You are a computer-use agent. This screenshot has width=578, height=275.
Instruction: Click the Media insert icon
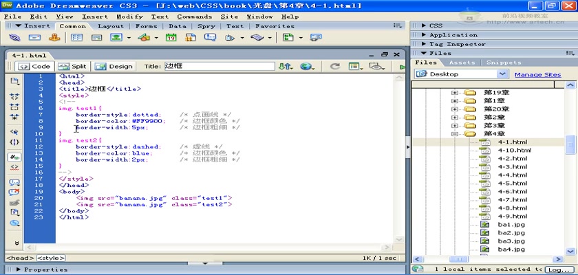pyautogui.click(x=144, y=38)
